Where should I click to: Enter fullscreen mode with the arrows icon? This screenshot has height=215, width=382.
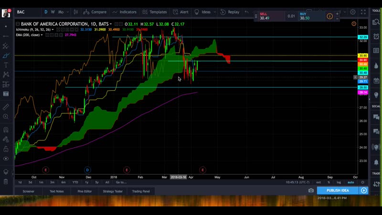pos(363,12)
